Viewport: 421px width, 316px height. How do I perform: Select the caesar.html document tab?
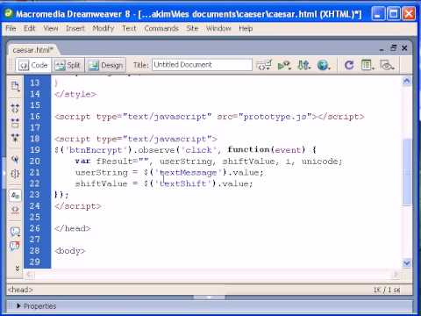coord(33,50)
